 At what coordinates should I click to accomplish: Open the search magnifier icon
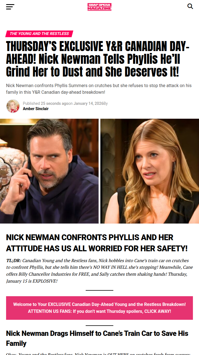pos(190,6)
